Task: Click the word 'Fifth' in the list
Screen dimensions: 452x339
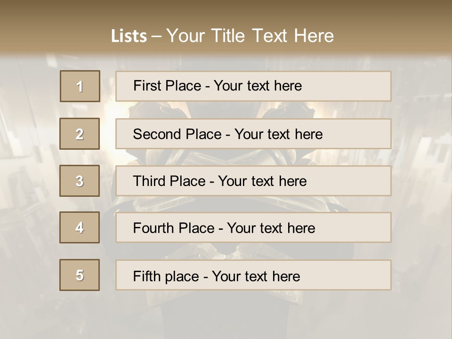Action: coord(146,276)
